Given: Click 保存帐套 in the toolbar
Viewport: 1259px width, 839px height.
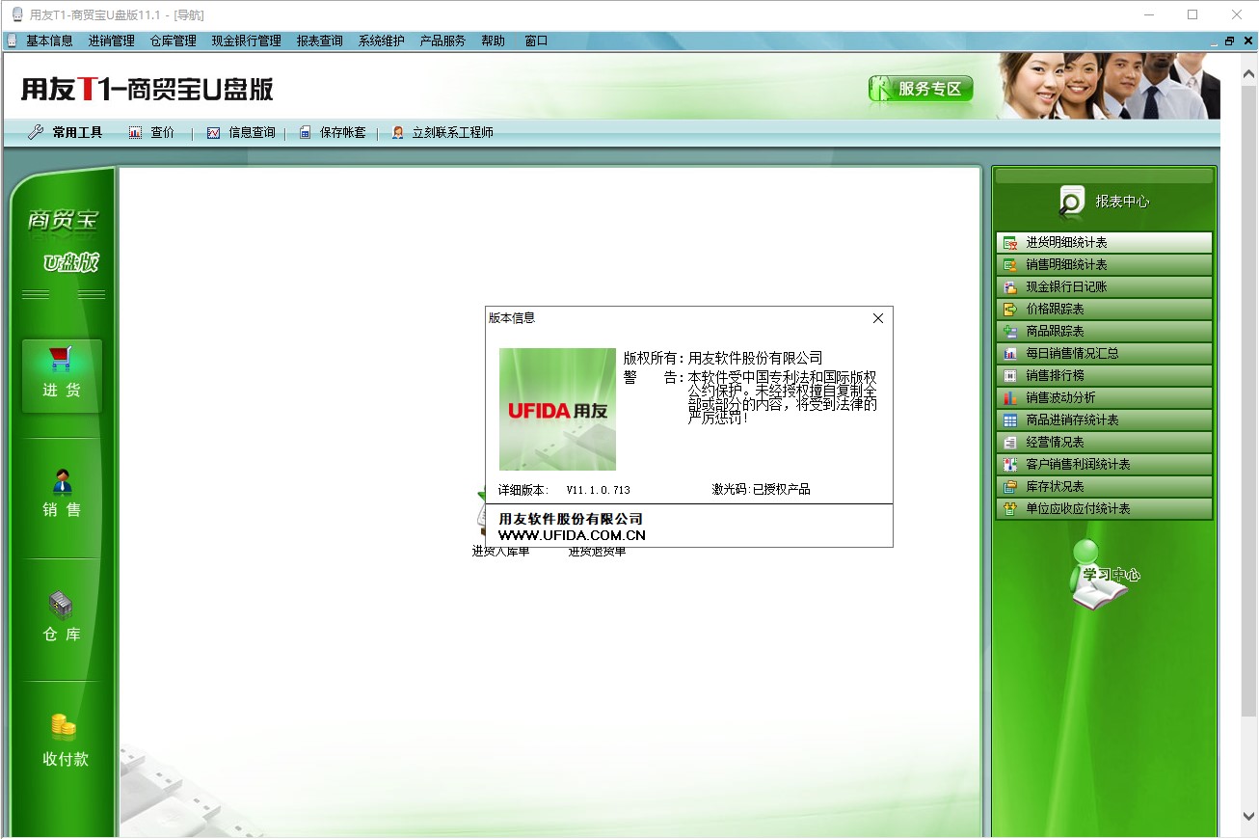Looking at the screenshot, I should click(332, 132).
